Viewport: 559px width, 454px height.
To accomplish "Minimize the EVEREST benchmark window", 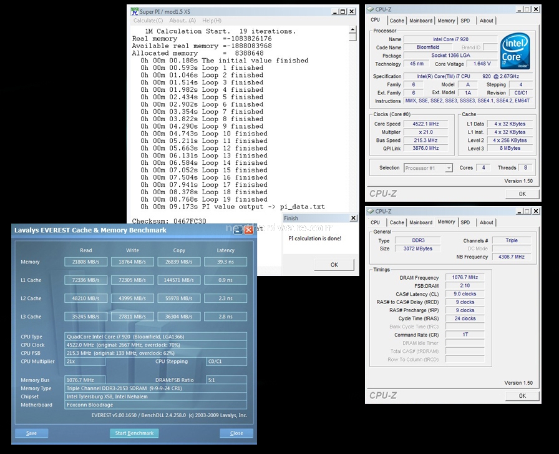I will click(238, 230).
